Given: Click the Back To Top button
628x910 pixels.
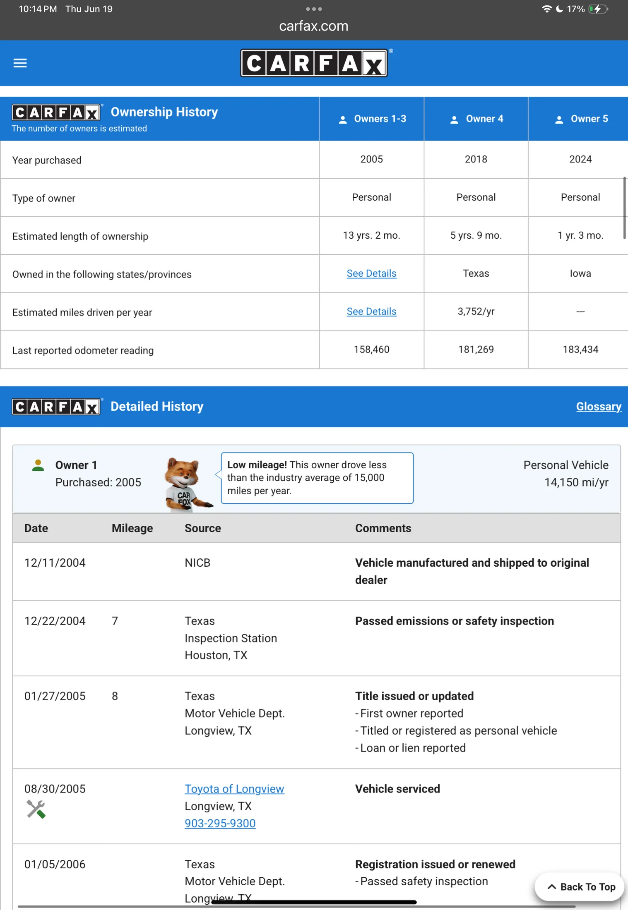Looking at the screenshot, I should coord(580,887).
